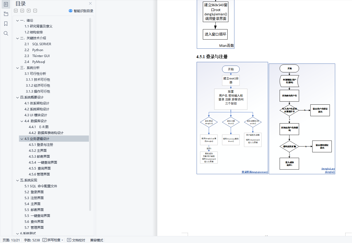Open the 4.4.1 E-R 图 entry
Screen dimensions: 352x243
(x=39, y=127)
